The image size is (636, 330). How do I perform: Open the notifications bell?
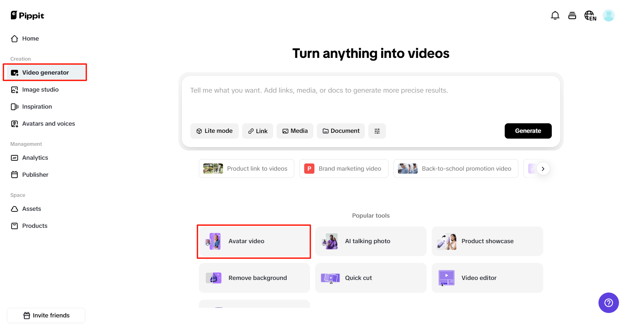pyautogui.click(x=555, y=15)
